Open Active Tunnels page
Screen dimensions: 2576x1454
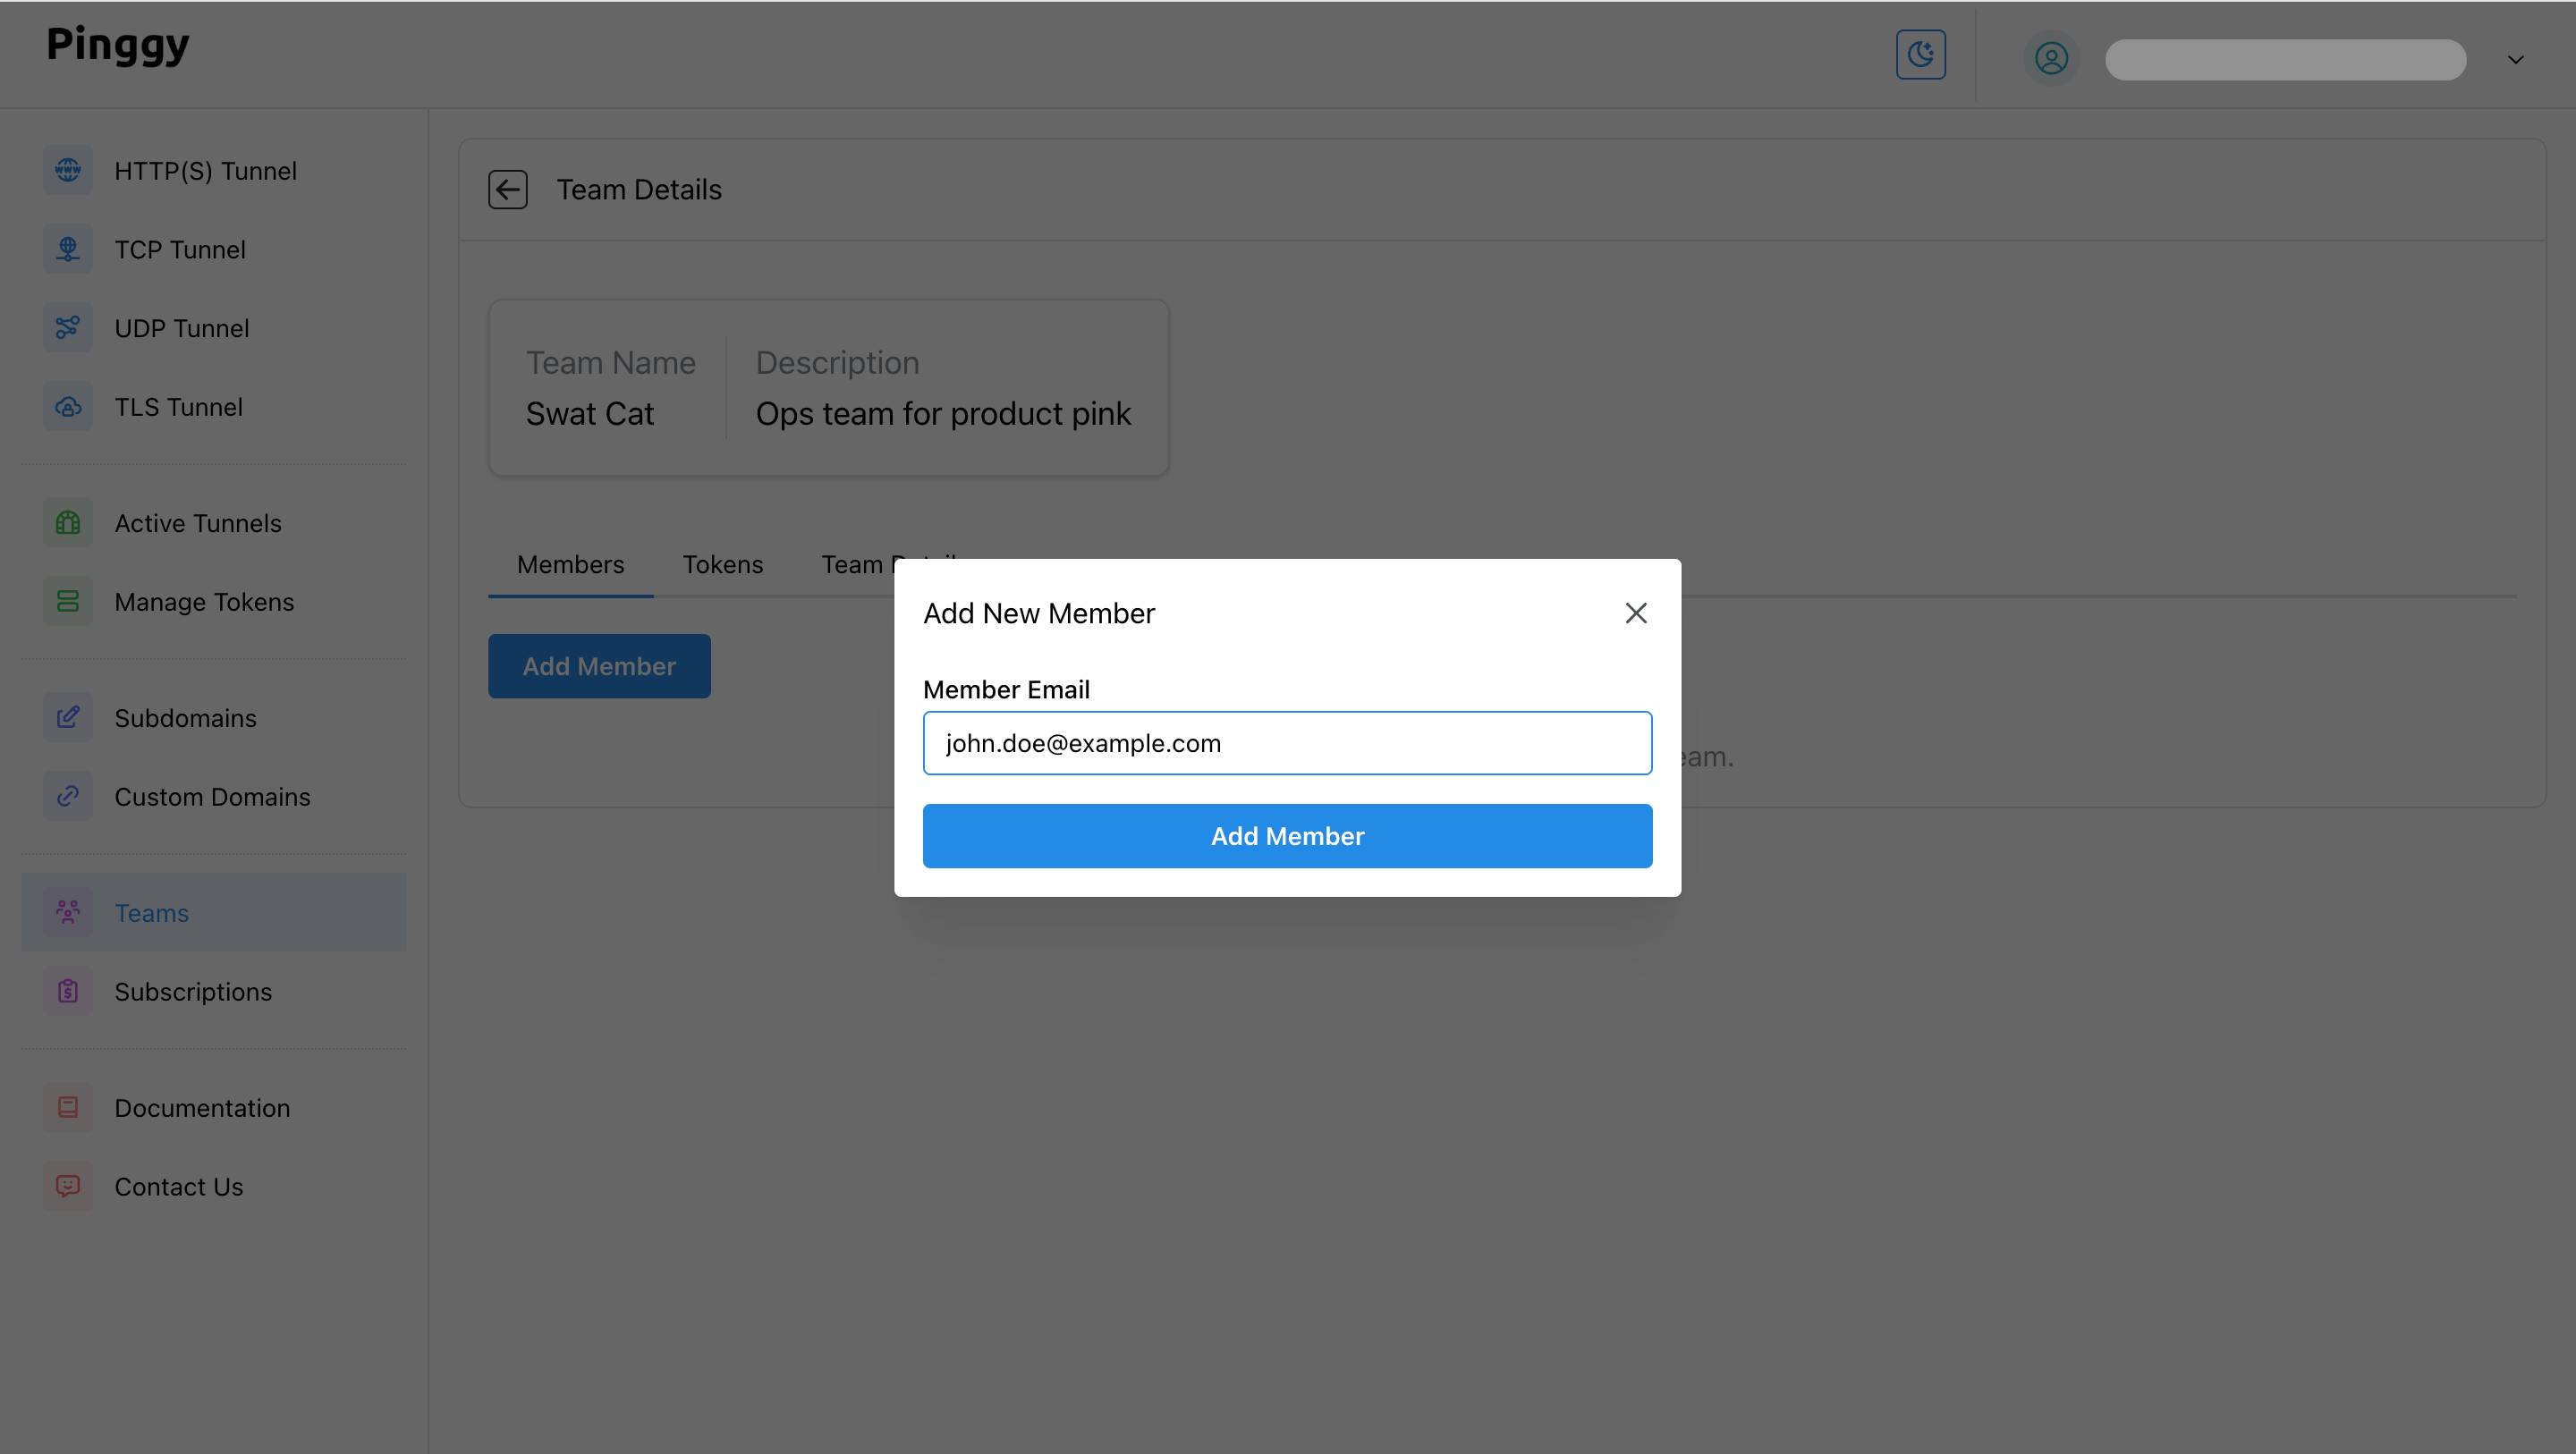(x=214, y=523)
